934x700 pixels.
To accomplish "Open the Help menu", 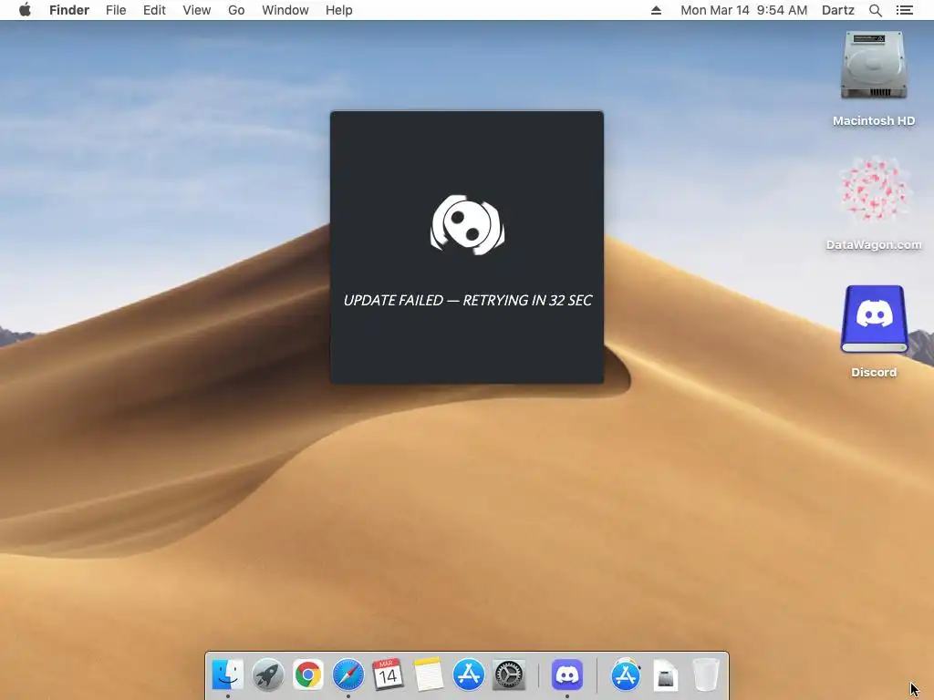I will 339,10.
